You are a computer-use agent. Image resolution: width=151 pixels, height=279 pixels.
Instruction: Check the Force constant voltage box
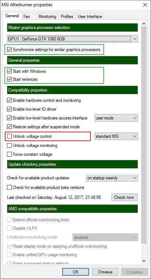point(9,154)
